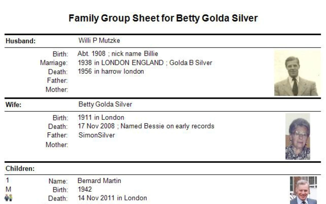Select wife name Betty Golda Silver

(x=105, y=104)
